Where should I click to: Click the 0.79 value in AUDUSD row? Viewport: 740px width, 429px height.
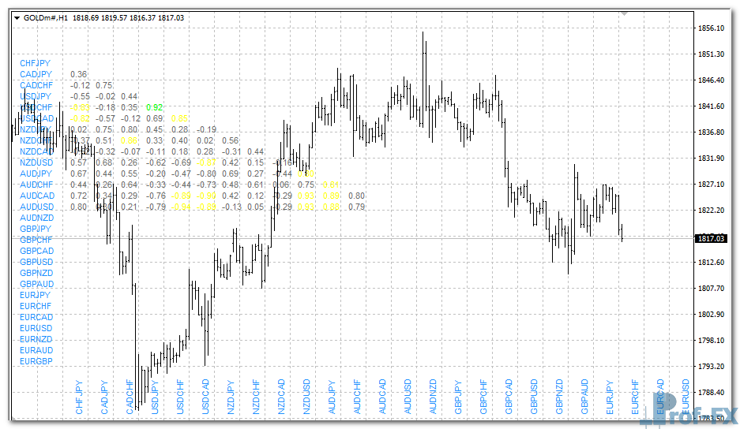pos(357,207)
